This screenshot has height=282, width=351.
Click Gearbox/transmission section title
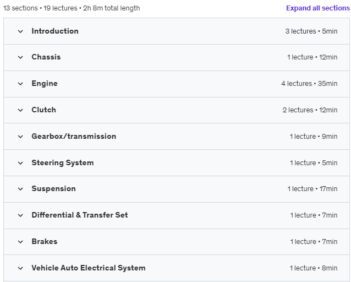tap(74, 136)
